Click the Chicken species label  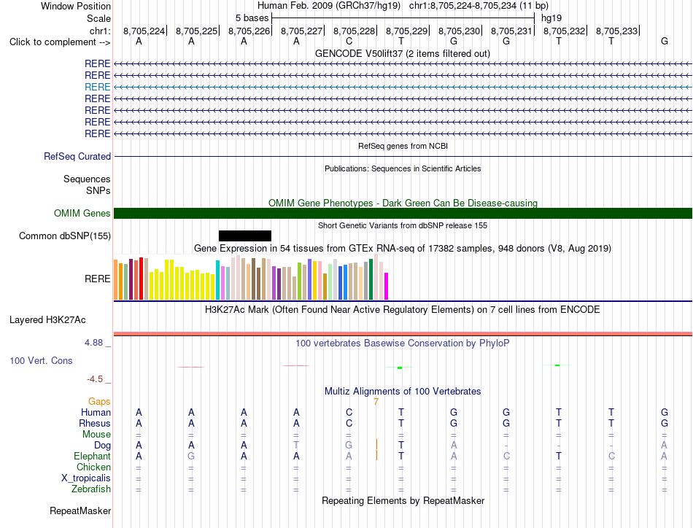(x=93, y=467)
